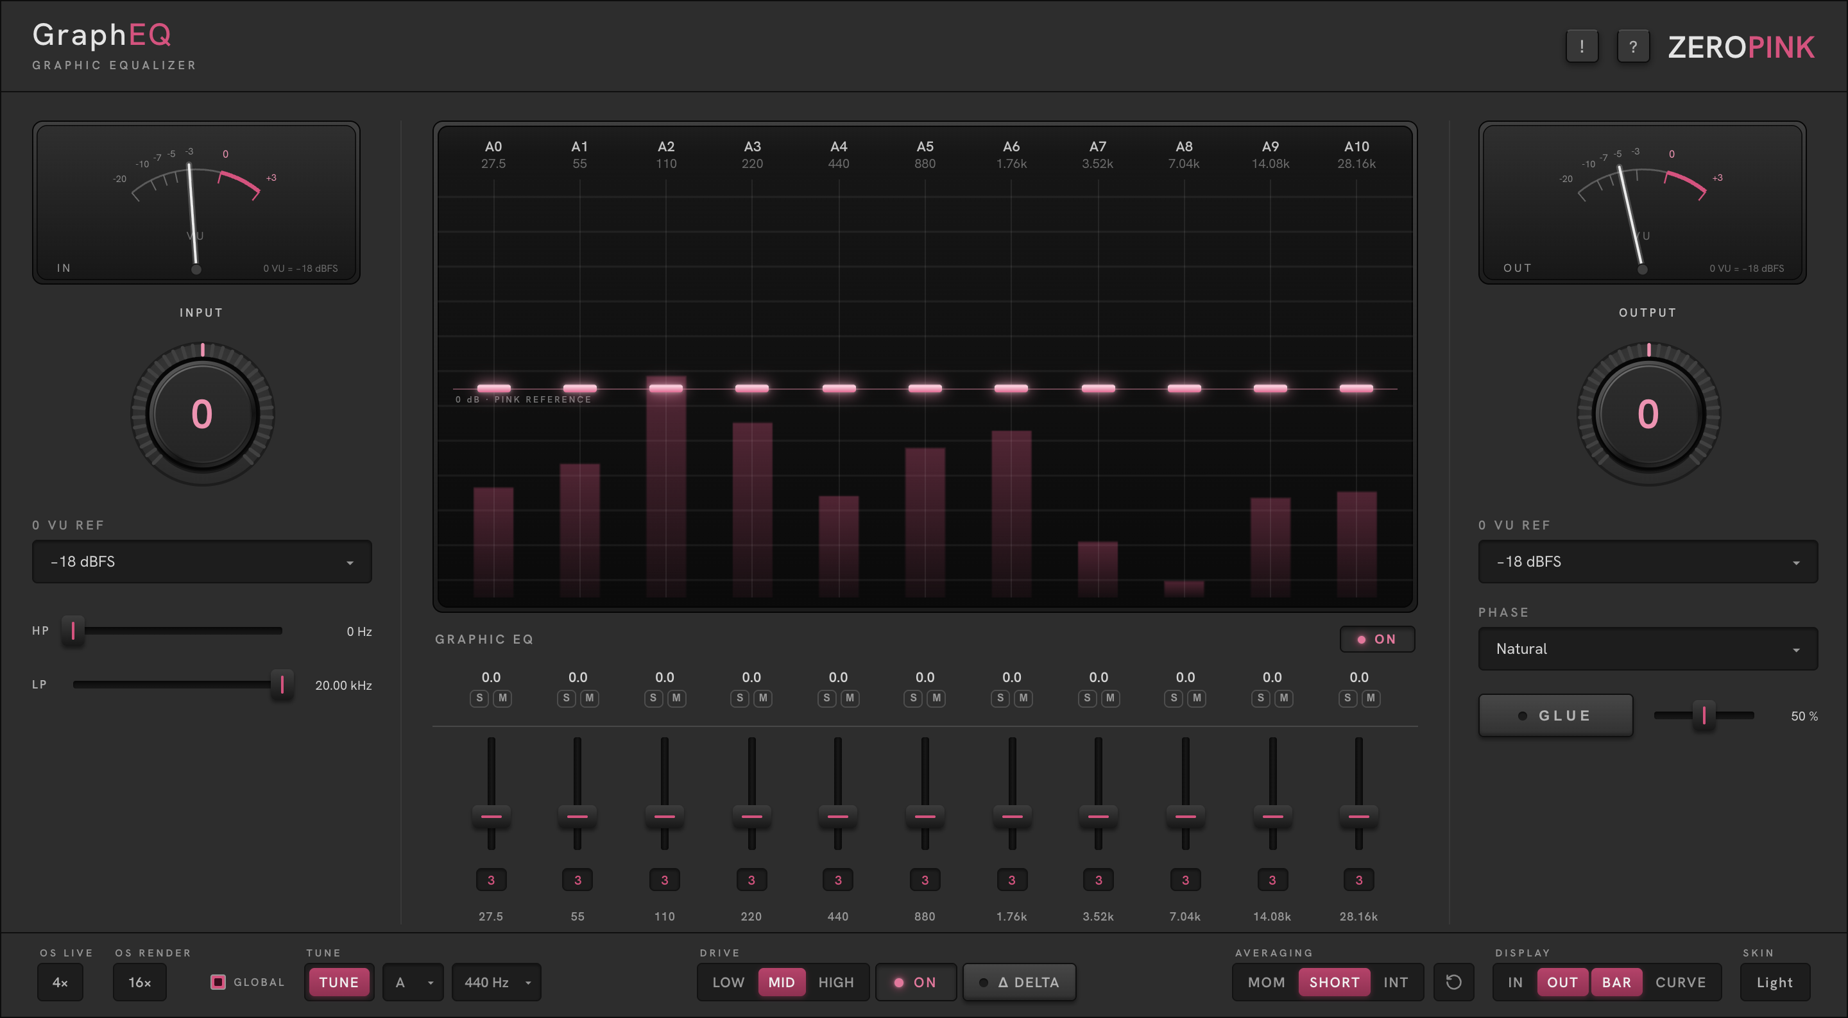Image resolution: width=1848 pixels, height=1018 pixels.
Task: Solo the 27.5 Hz band
Action: point(479,697)
